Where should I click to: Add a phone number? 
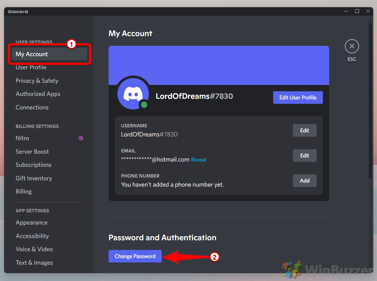coord(305,181)
